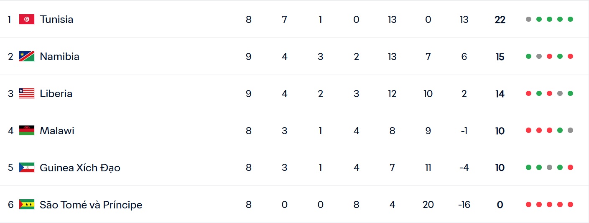
Task: Open the Namibia team page
Action: coord(59,56)
